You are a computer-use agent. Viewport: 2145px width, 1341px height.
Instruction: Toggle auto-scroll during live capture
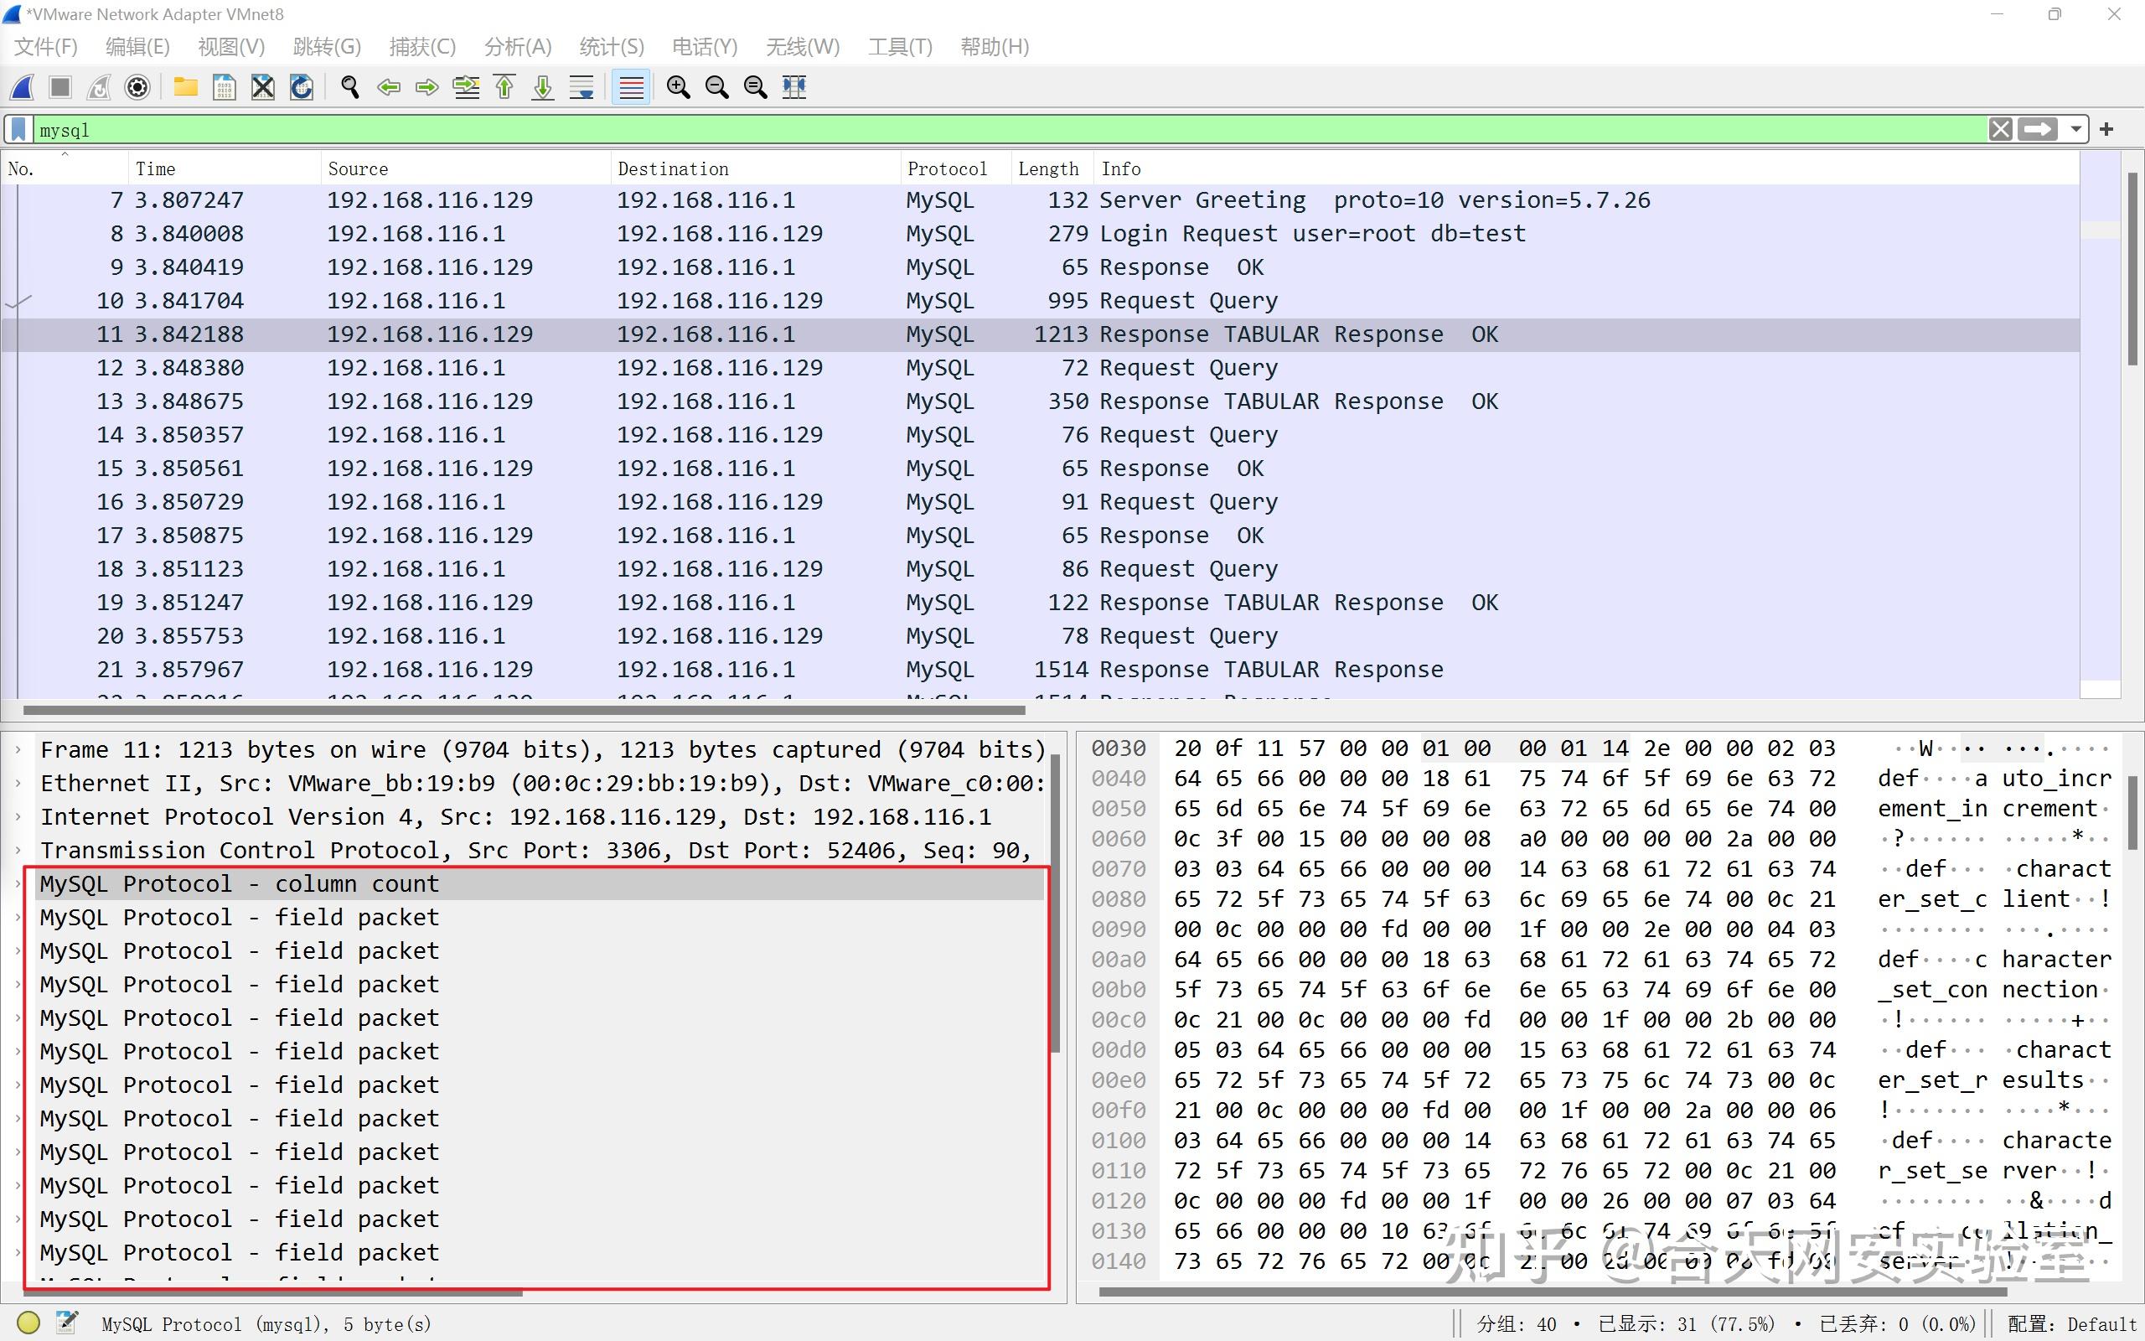(581, 87)
